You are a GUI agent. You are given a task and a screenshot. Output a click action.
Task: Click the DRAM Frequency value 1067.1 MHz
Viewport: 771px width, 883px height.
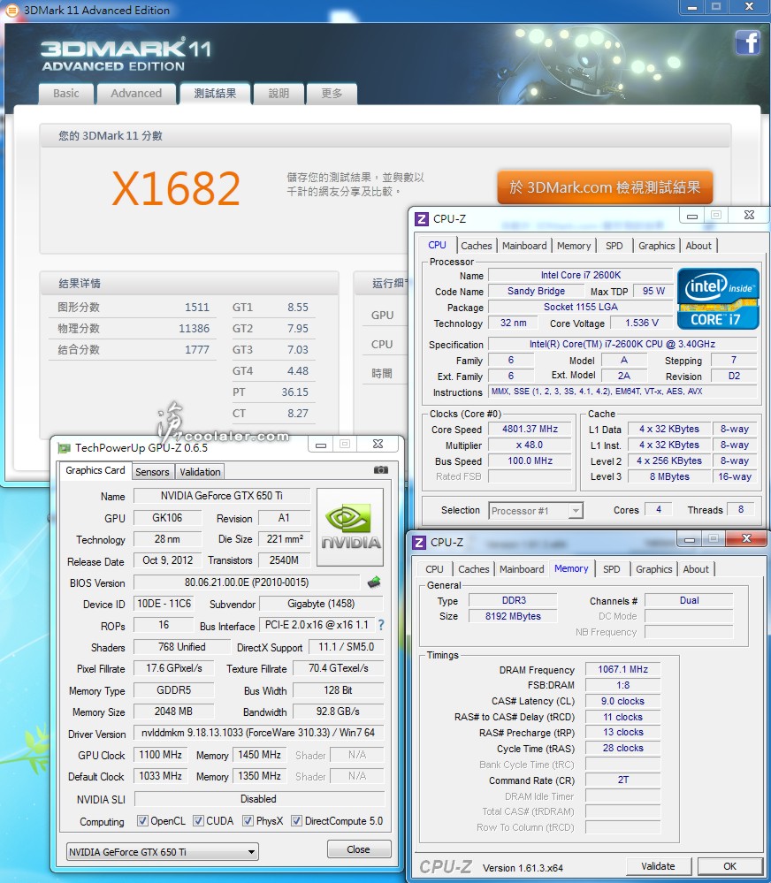pyautogui.click(x=622, y=670)
